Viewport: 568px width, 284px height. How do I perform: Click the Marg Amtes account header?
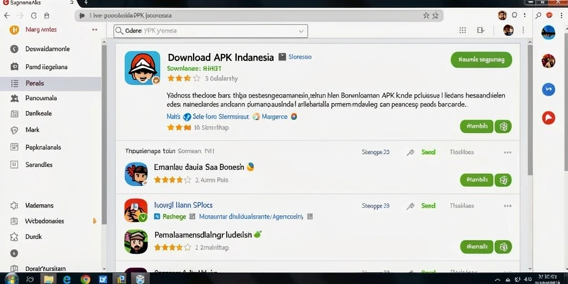pos(41,30)
